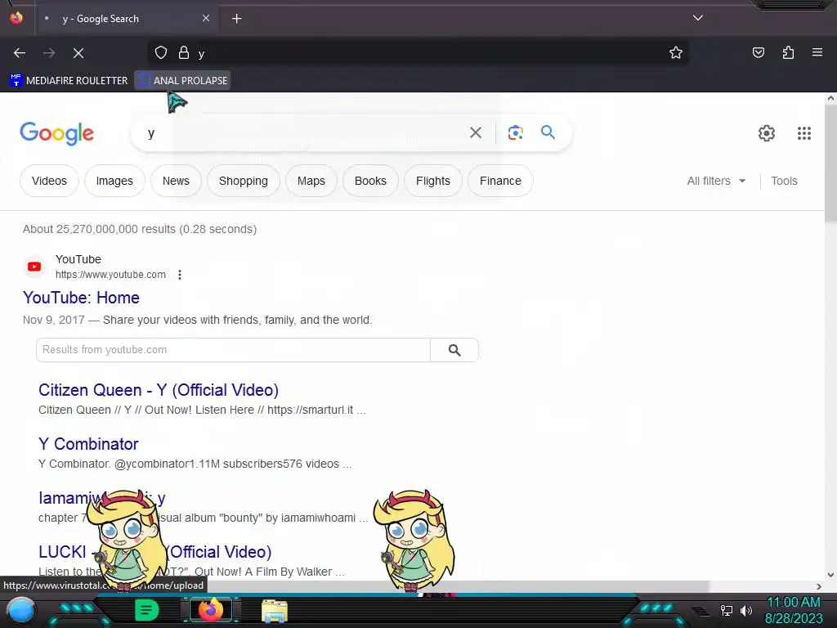Close the 'y - Google Search' tab
Screen dimensions: 837x628
pyautogui.click(x=206, y=18)
